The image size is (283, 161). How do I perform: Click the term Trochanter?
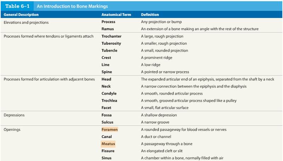[111, 36]
